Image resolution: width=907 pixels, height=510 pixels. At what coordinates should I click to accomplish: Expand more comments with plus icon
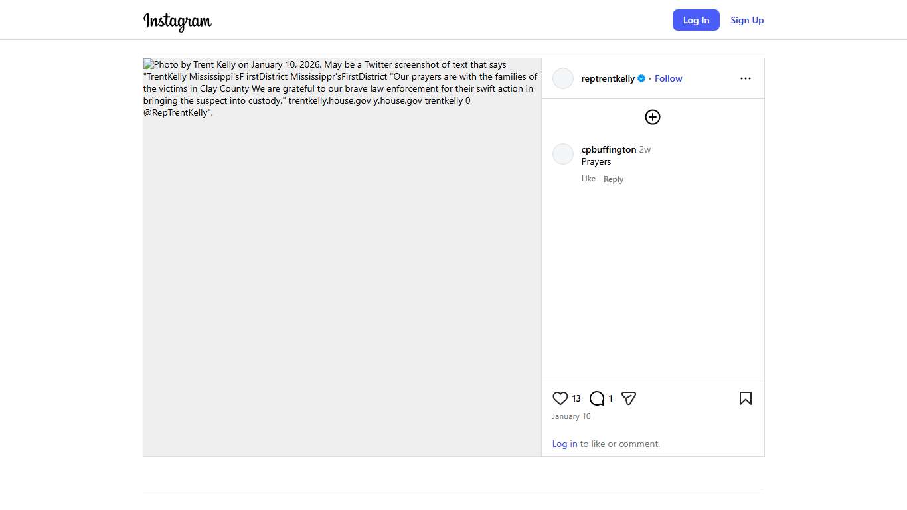(x=653, y=117)
